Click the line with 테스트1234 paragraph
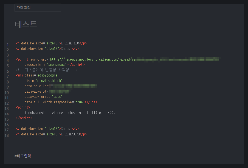 (x=51, y=43)
